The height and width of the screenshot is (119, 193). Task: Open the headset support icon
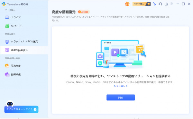[x=160, y=4]
